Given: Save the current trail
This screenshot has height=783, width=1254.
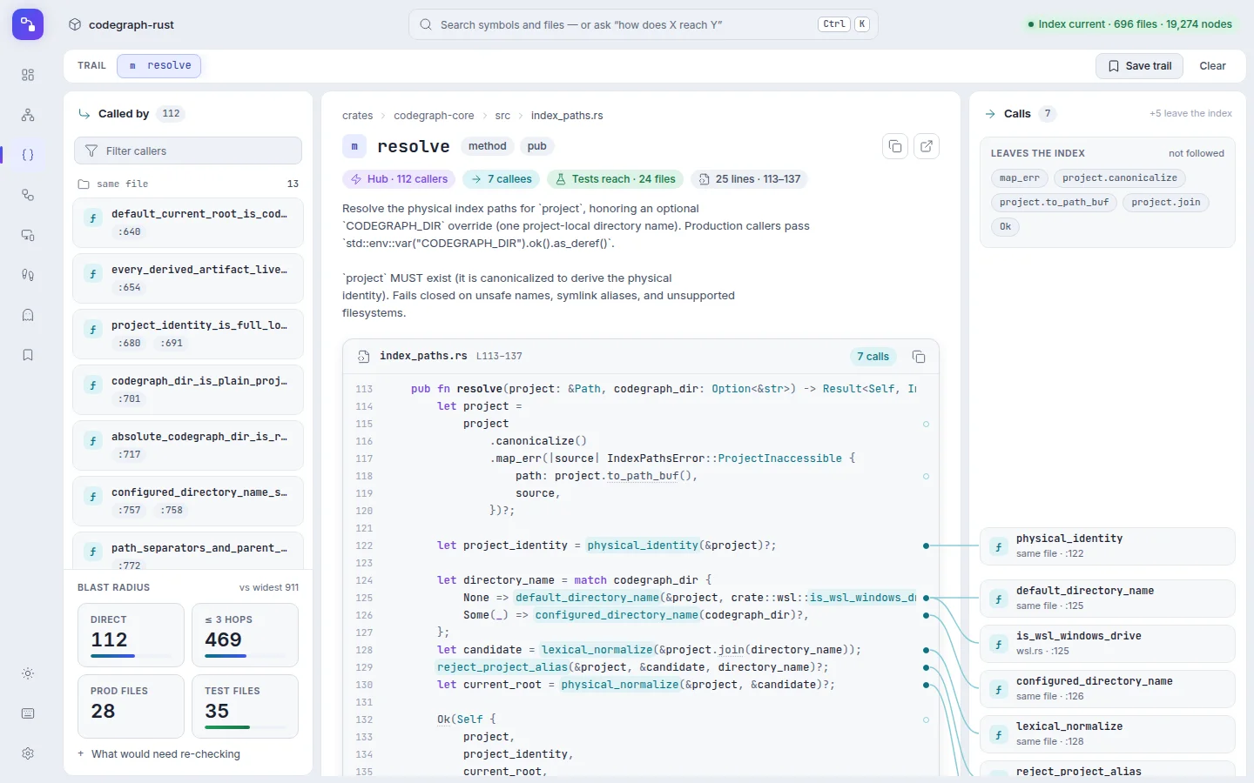Looking at the screenshot, I should 1139,66.
